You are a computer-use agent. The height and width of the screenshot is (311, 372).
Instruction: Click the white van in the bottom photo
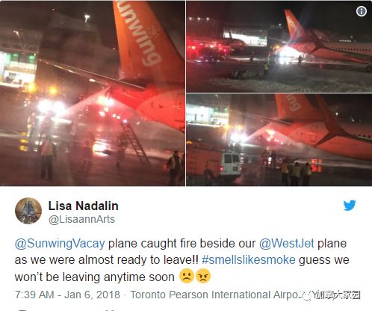pyautogui.click(x=231, y=164)
